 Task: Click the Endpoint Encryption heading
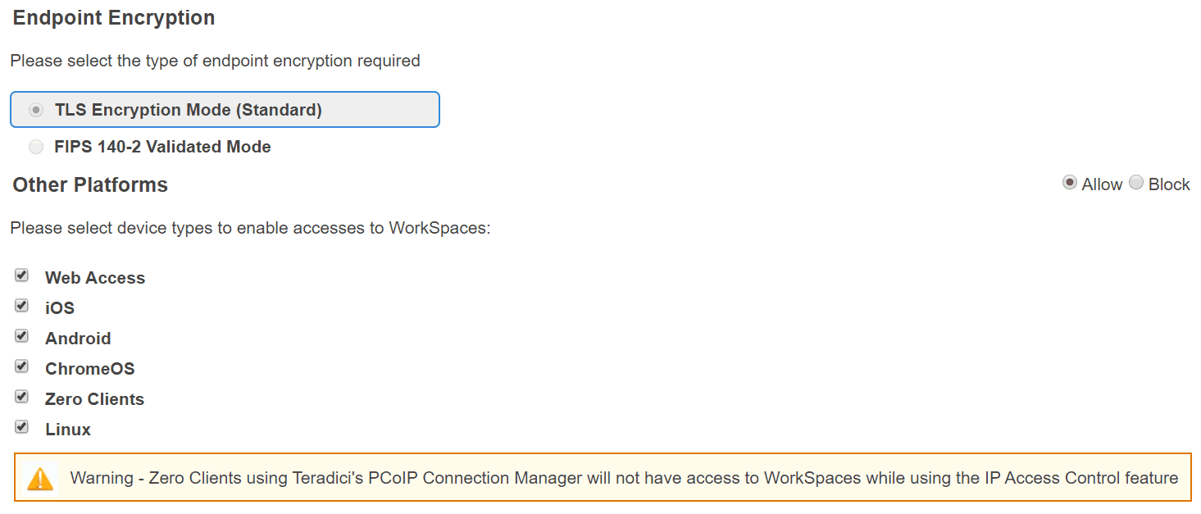[114, 18]
